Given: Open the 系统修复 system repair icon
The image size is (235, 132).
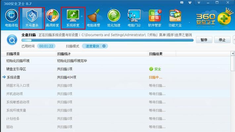Looking at the screenshot, I should (x=73, y=18).
